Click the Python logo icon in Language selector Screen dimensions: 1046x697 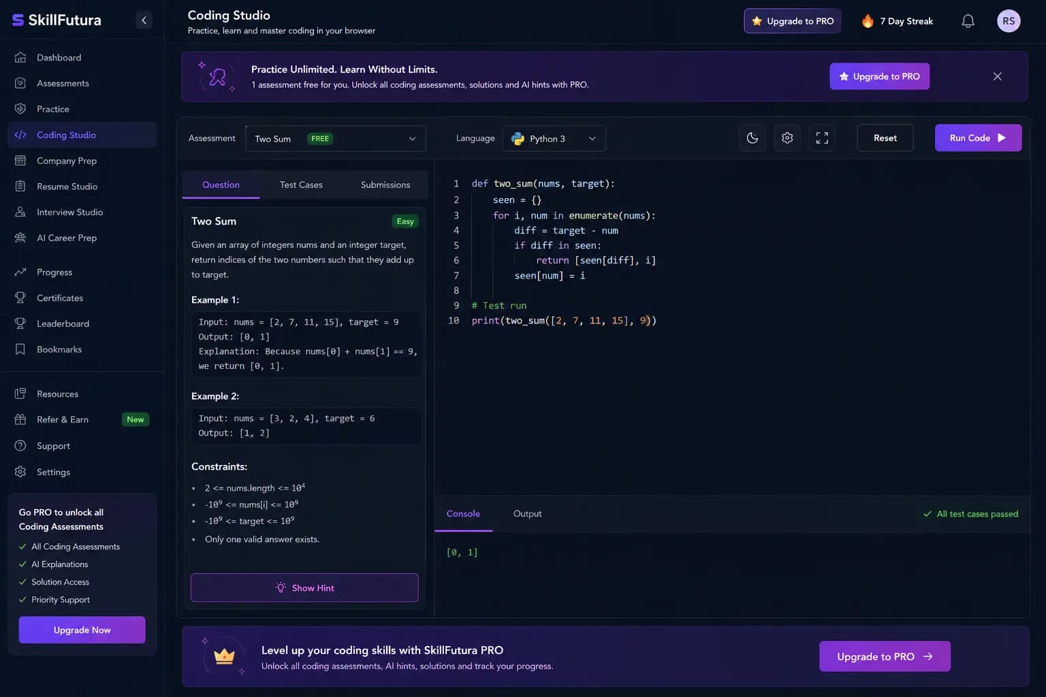(x=518, y=139)
